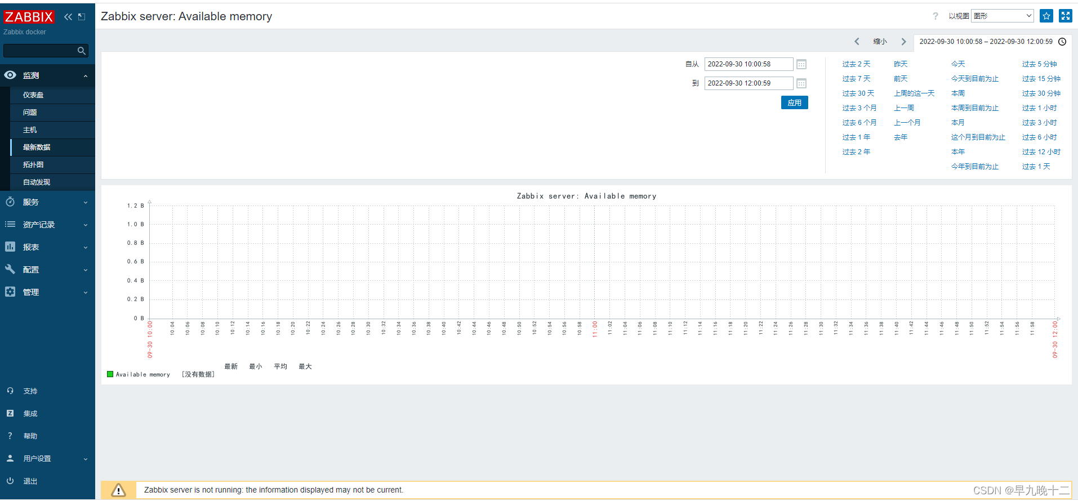Open 仪表盘 dashboard page

pyautogui.click(x=33, y=95)
